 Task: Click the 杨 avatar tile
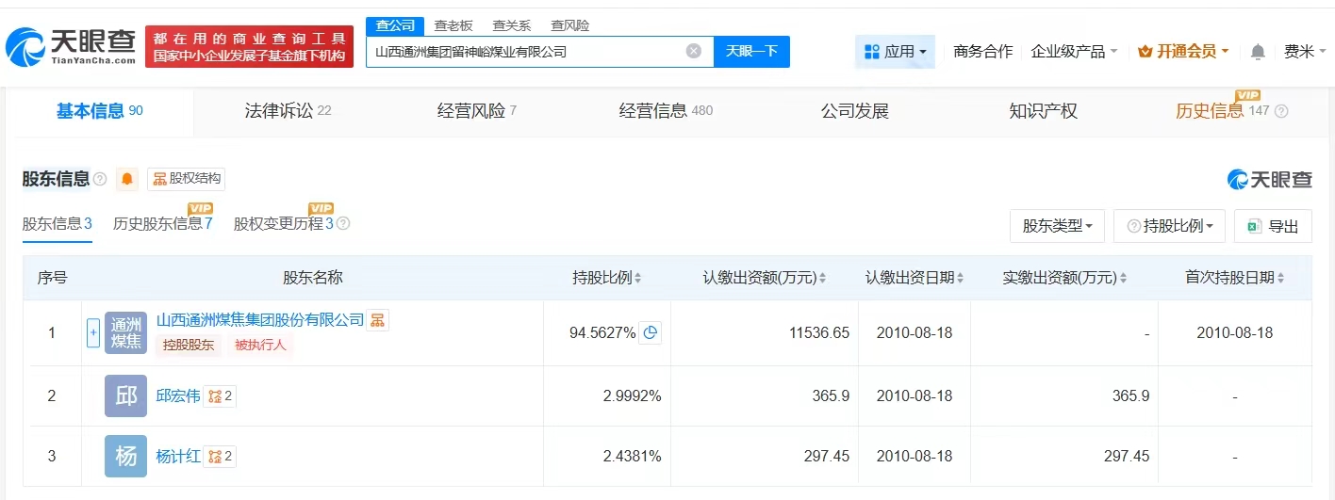125,457
